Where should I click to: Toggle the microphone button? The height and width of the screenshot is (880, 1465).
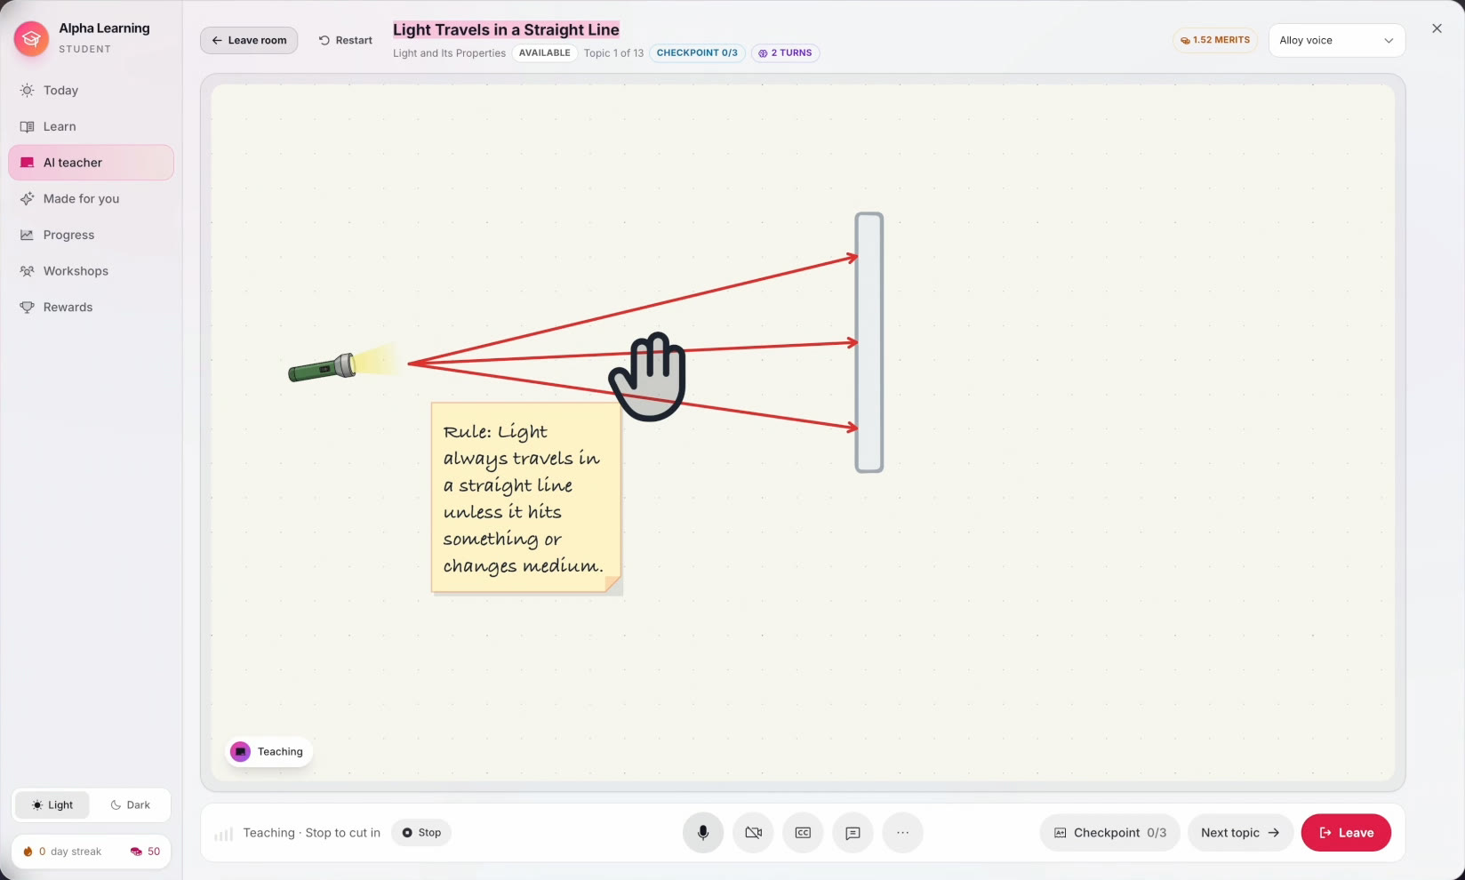click(x=702, y=833)
